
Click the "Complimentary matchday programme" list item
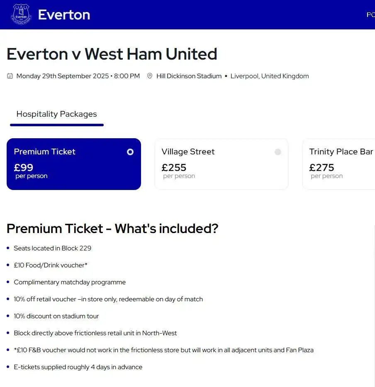point(70,282)
